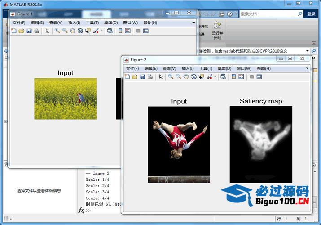The width and height of the screenshot is (321, 225).
Task: Select Zoom In tool in Figure 2 toolbar
Action: 171,77
